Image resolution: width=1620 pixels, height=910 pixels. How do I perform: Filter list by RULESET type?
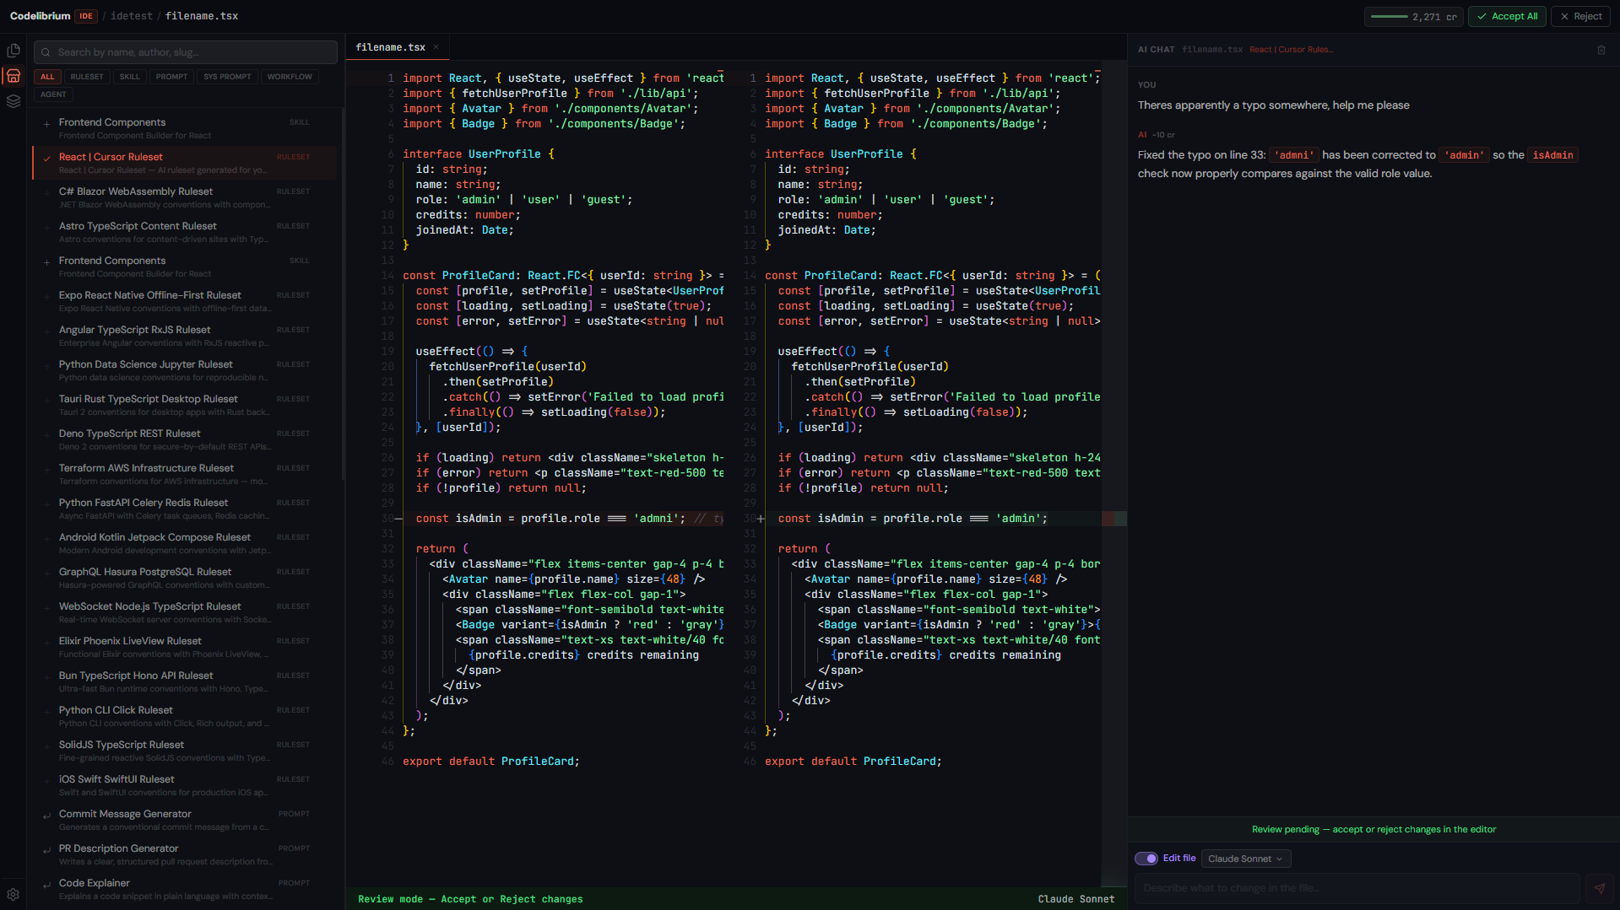point(87,77)
